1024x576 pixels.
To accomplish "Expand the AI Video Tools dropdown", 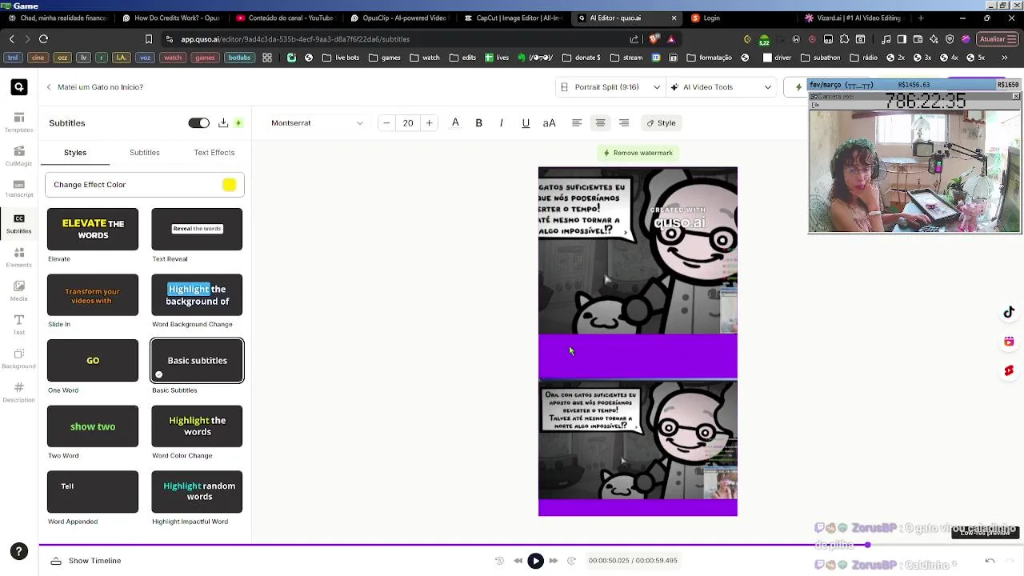I will point(720,87).
